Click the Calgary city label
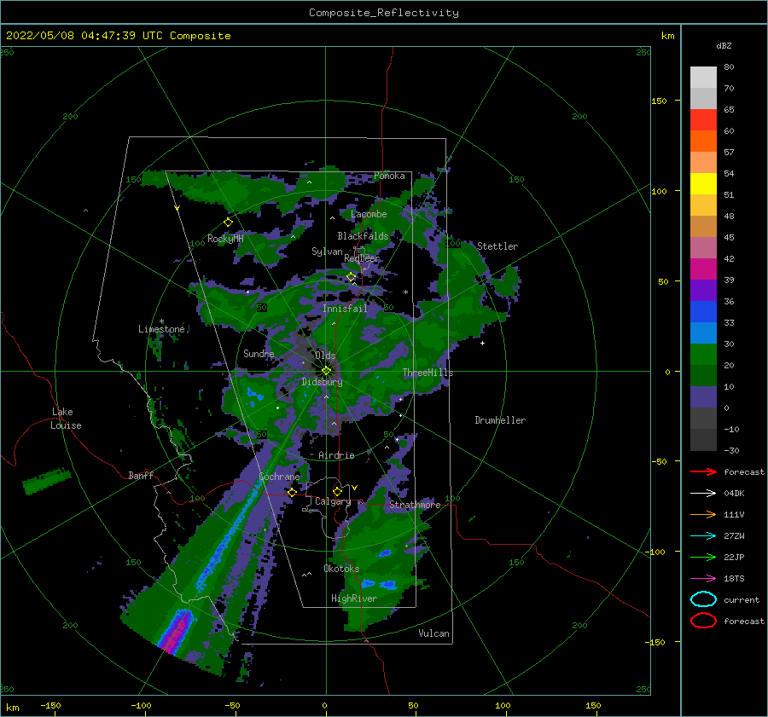 coord(333,501)
